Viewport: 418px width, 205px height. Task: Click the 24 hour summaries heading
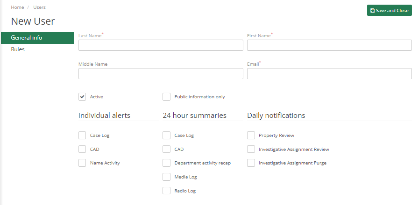[194, 116]
